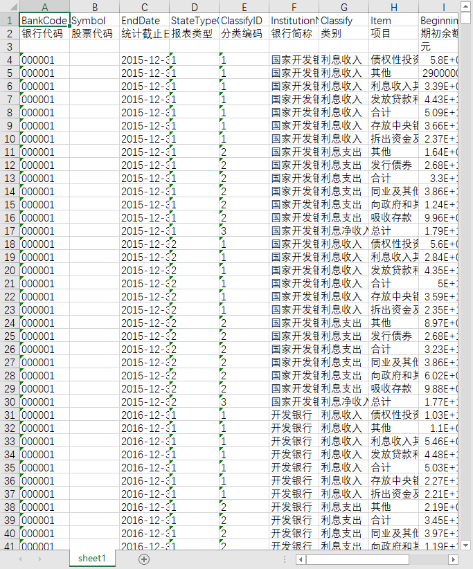473x569 pixels.
Task: Click horizontal scrollbar left arrow
Action: pos(301,559)
